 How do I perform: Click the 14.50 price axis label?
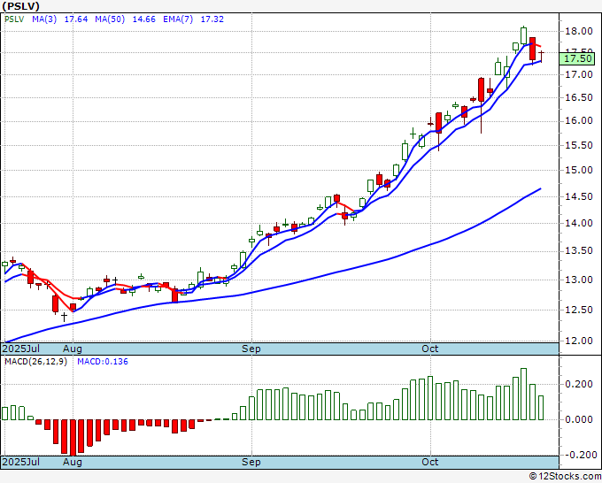(579, 196)
